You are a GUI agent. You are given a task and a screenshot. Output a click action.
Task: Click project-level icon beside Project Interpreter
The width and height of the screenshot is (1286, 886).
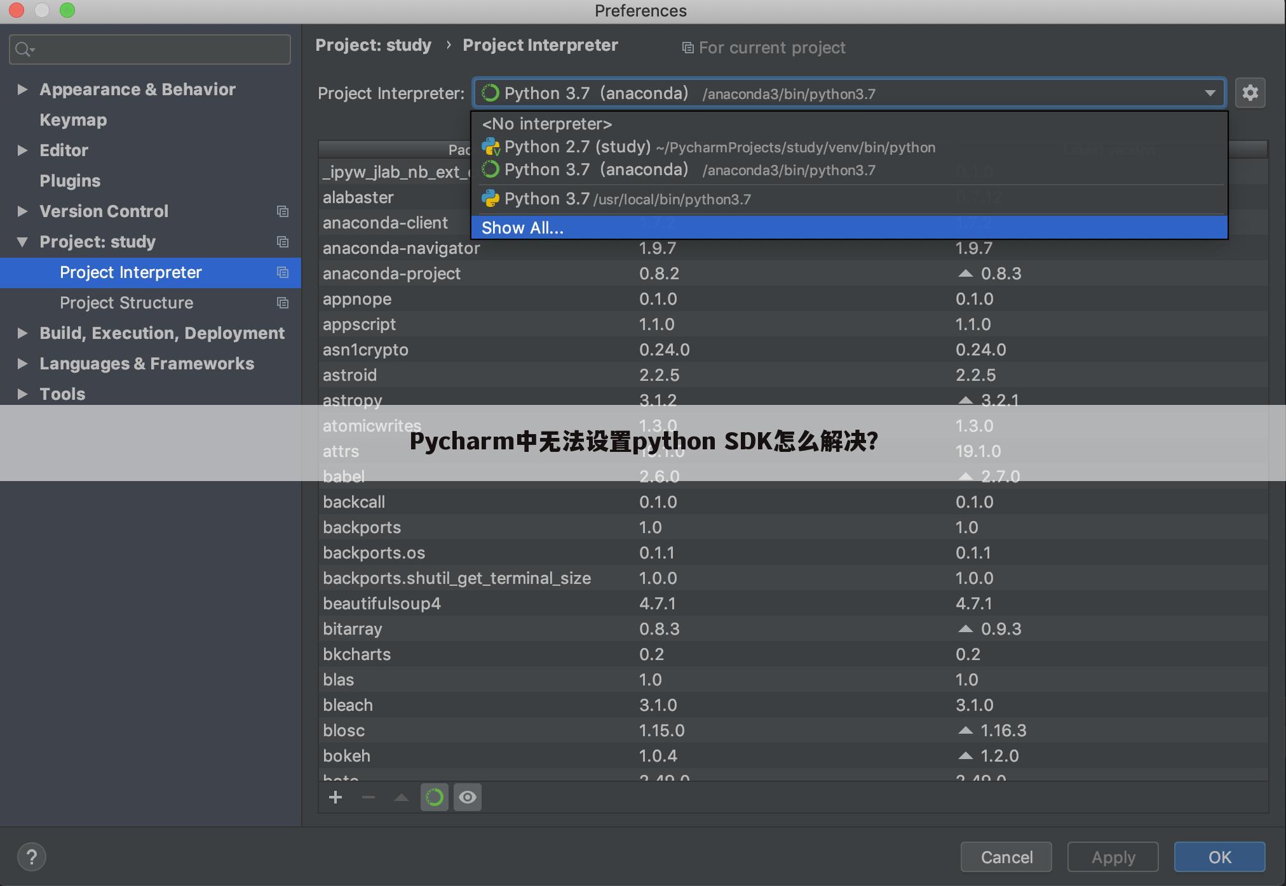coord(283,272)
